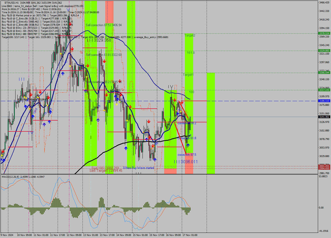
Task: Click 0.00 on the MACD scale
Action: tap(321, 208)
